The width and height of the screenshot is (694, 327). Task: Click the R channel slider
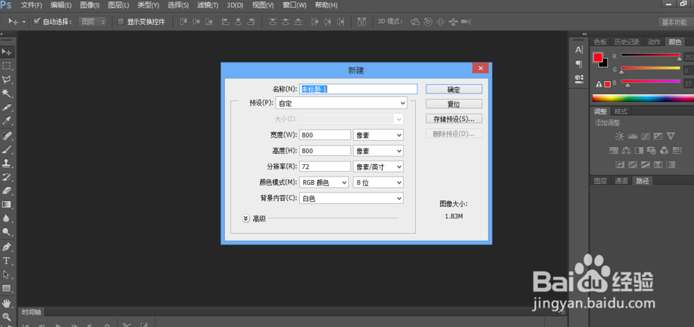tap(651, 56)
